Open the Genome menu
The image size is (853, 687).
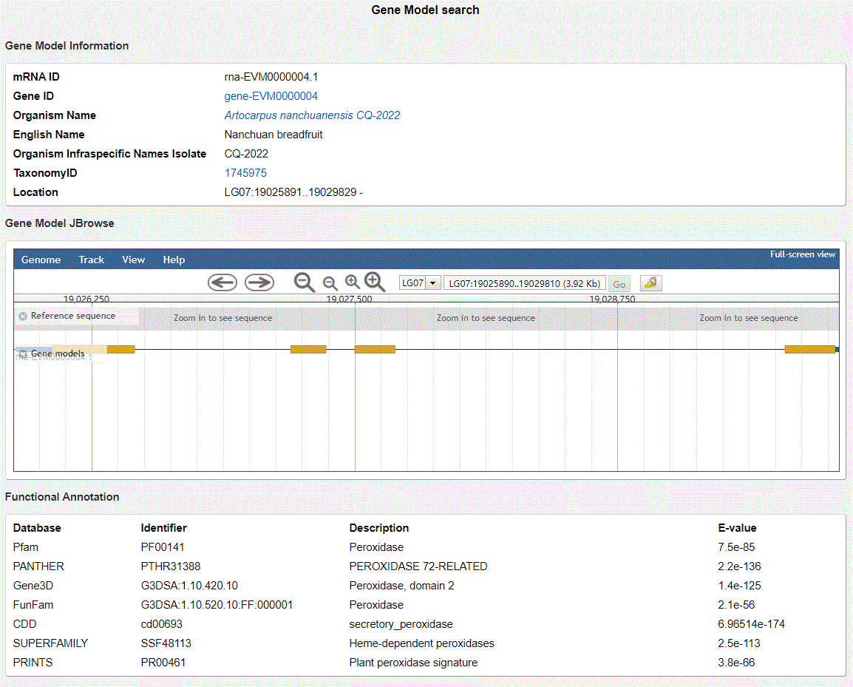(x=41, y=260)
